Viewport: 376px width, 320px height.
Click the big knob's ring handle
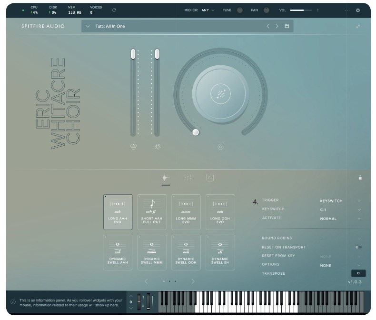coord(196,132)
